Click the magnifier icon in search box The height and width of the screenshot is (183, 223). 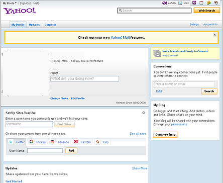pos(120,11)
